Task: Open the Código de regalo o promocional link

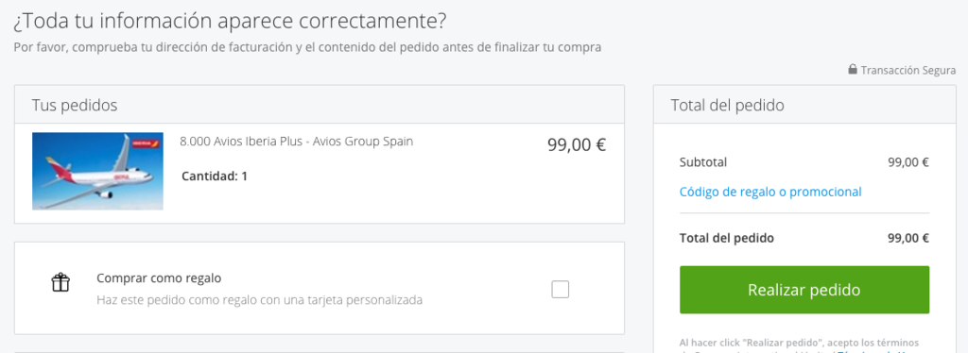Action: 770,192
